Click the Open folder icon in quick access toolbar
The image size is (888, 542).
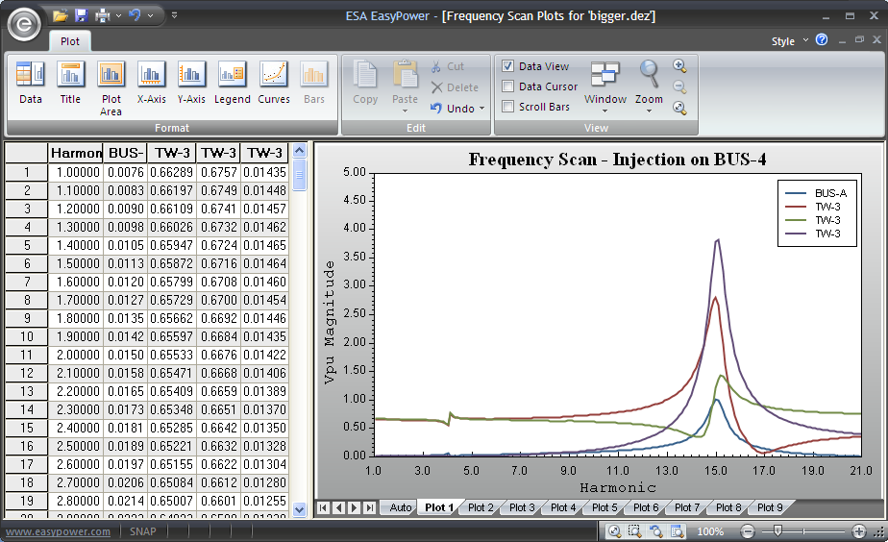(60, 15)
